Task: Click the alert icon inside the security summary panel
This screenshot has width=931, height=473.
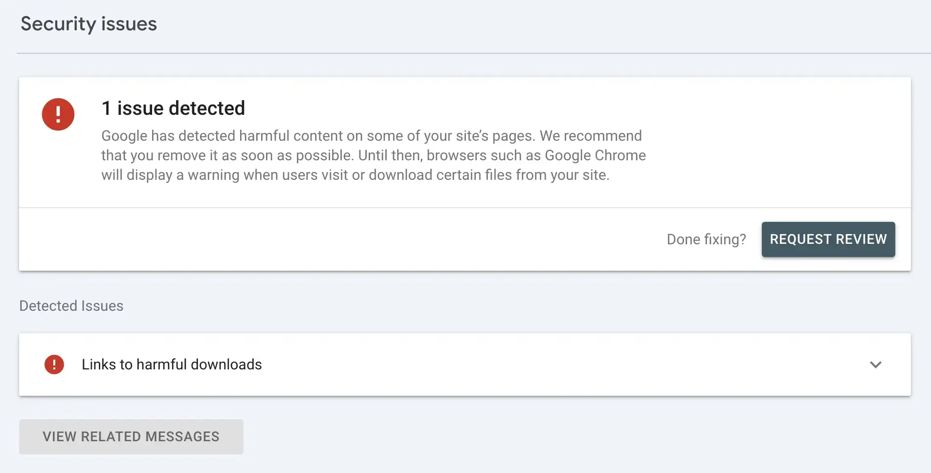Action: tap(58, 114)
